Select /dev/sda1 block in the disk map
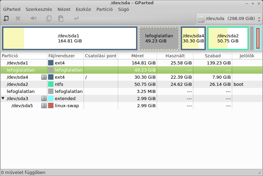This screenshot has height=176, width=263. (x=70, y=38)
